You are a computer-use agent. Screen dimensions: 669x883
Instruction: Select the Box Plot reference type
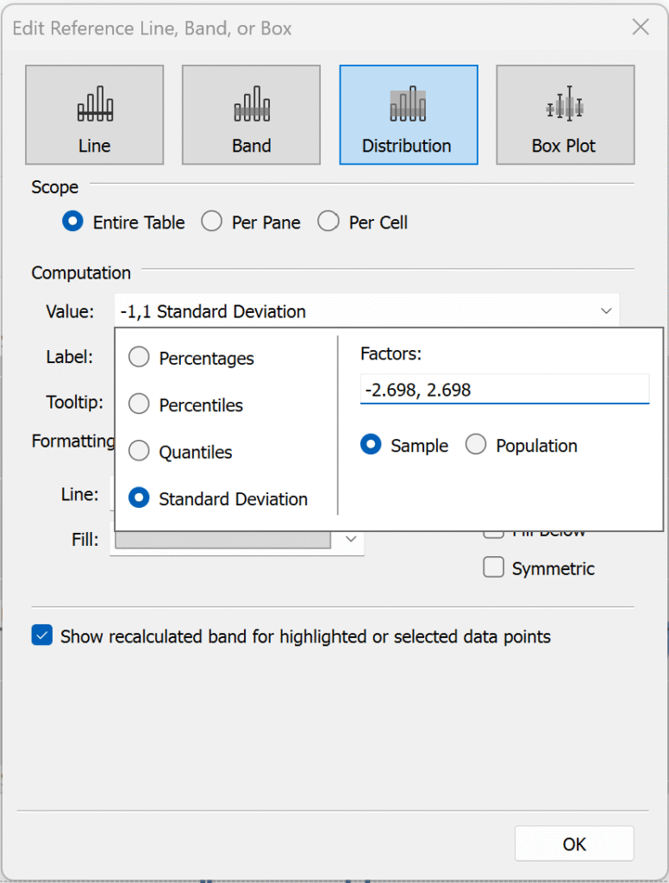(565, 114)
